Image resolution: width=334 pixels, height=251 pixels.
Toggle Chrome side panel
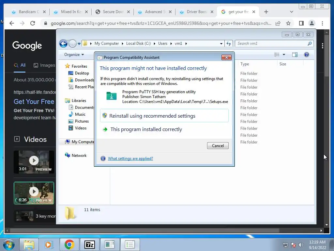301,23
